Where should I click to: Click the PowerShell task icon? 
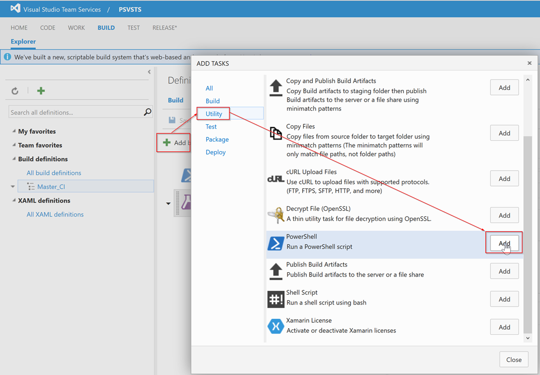[x=276, y=243]
